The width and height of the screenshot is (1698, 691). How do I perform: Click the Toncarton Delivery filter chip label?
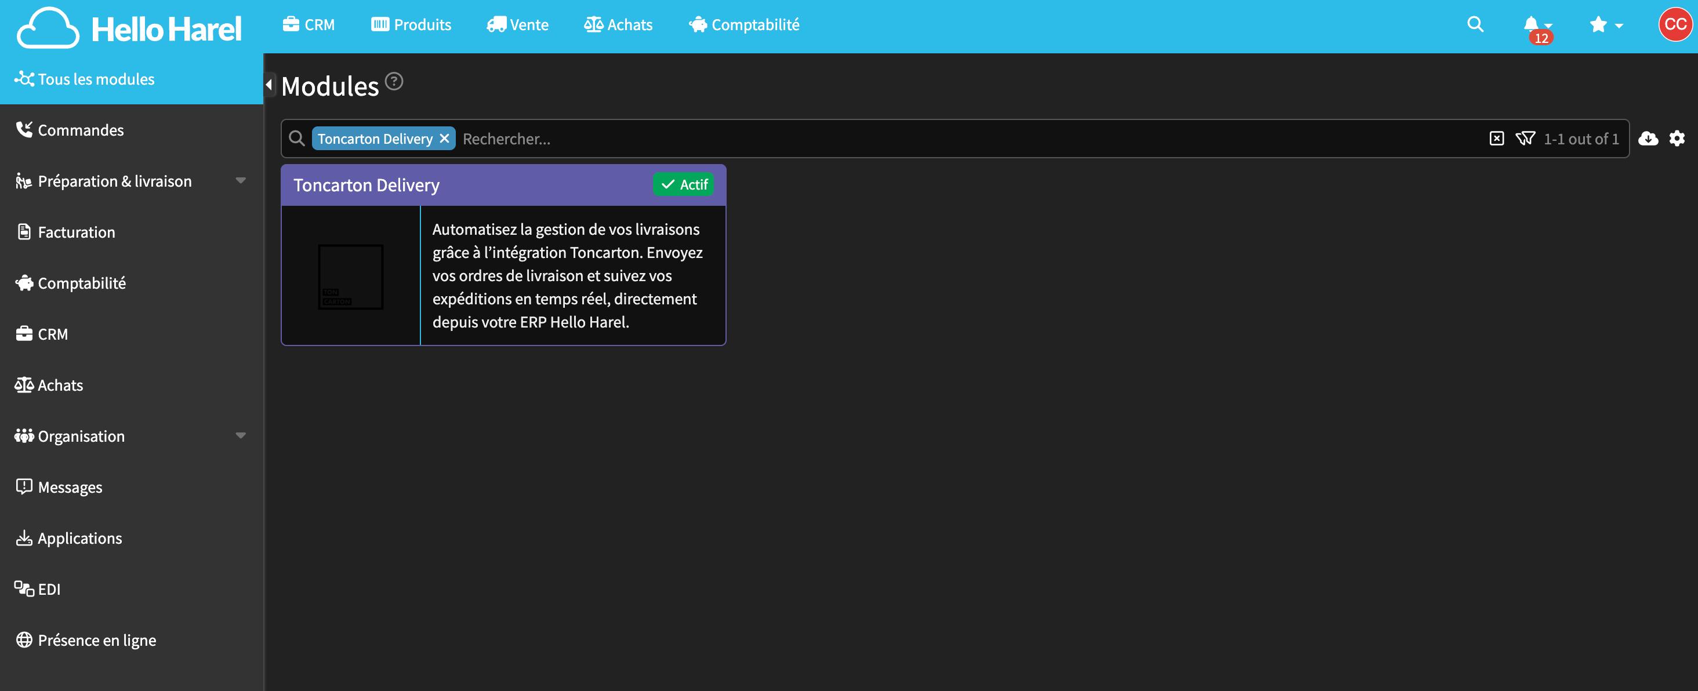(375, 139)
